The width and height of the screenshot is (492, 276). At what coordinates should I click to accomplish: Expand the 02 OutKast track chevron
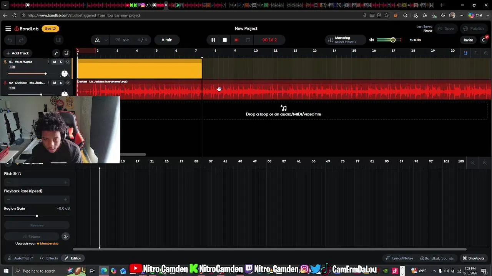[68, 83]
